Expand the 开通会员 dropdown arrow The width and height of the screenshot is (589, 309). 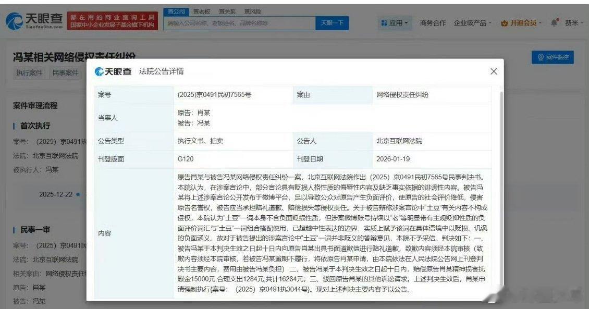[541, 23]
